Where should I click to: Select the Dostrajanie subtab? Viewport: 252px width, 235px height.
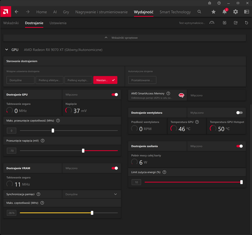pyautogui.click(x=34, y=23)
